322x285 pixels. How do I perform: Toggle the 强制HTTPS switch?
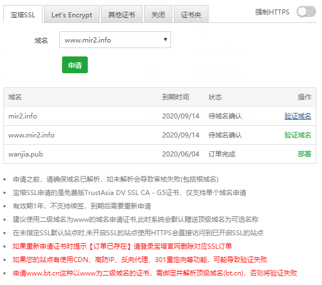pyautogui.click(x=306, y=12)
